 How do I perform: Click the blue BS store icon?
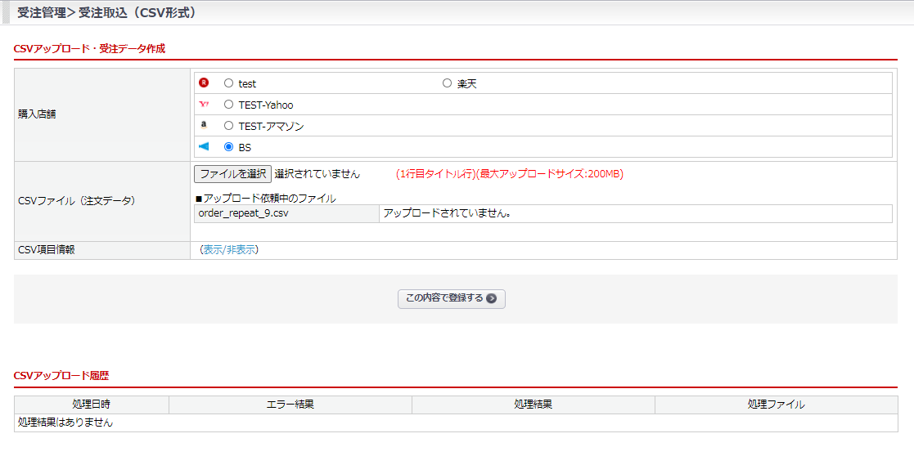204,146
